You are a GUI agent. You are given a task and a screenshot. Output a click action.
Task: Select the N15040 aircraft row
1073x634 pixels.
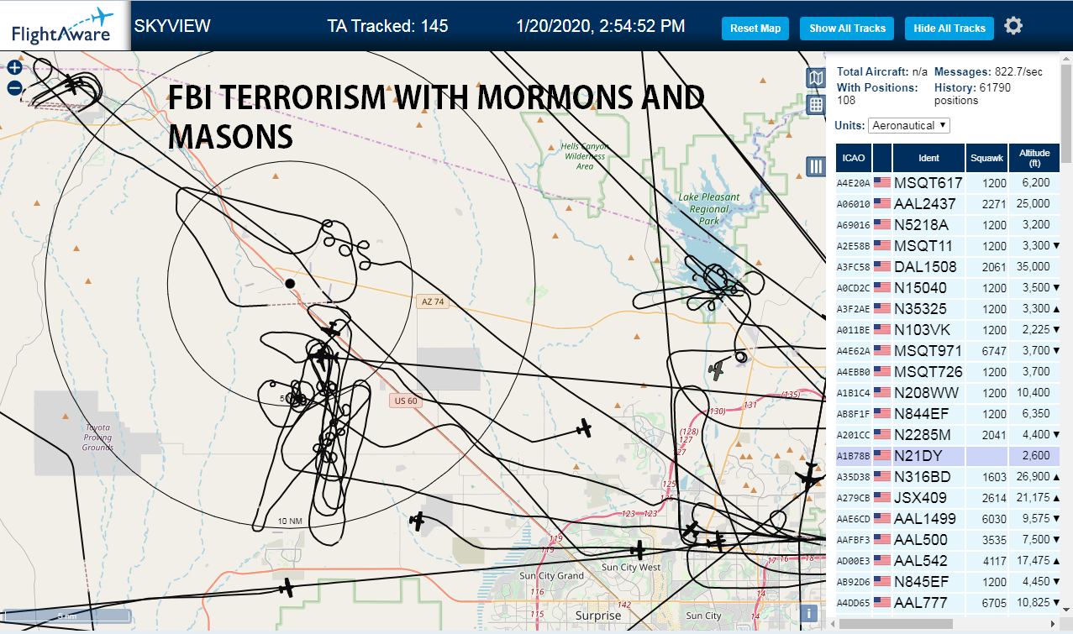pos(948,287)
